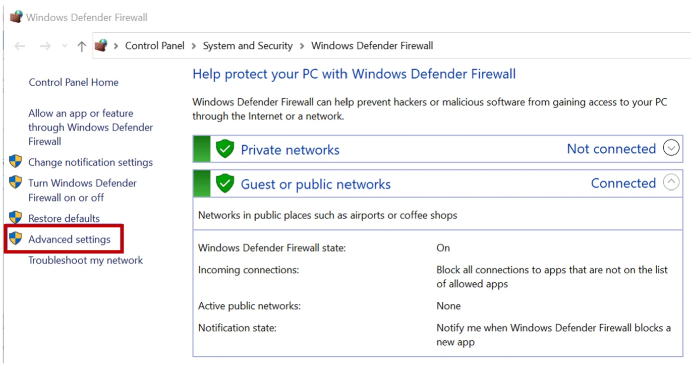Open Control Panel Home link
691x378 pixels.
[x=74, y=82]
